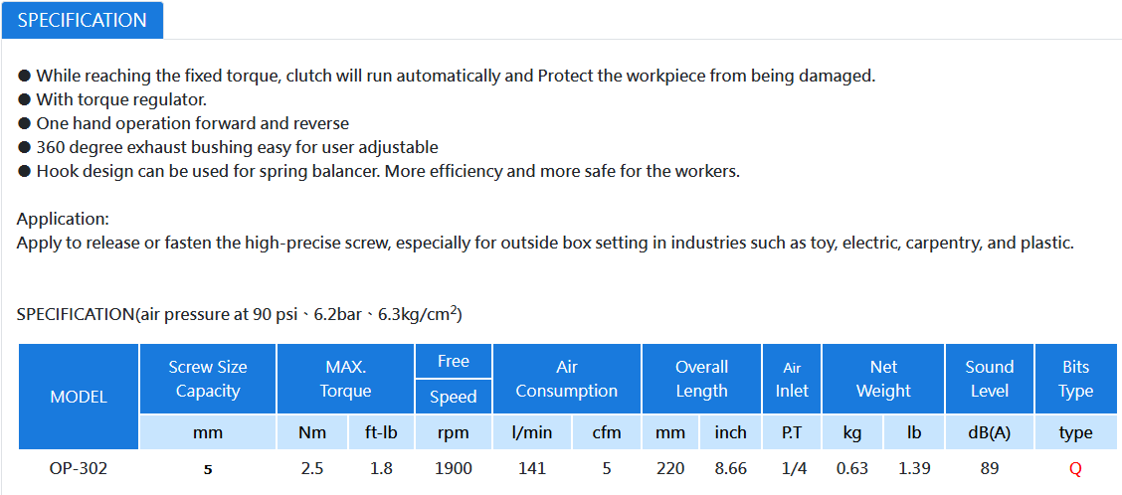Viewport: 1122px width, 495px height.
Task: Click the 0.63 kg weight value
Action: [852, 469]
